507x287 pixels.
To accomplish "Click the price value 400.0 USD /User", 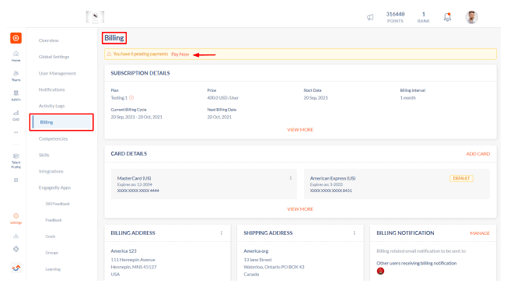I will [222, 98].
